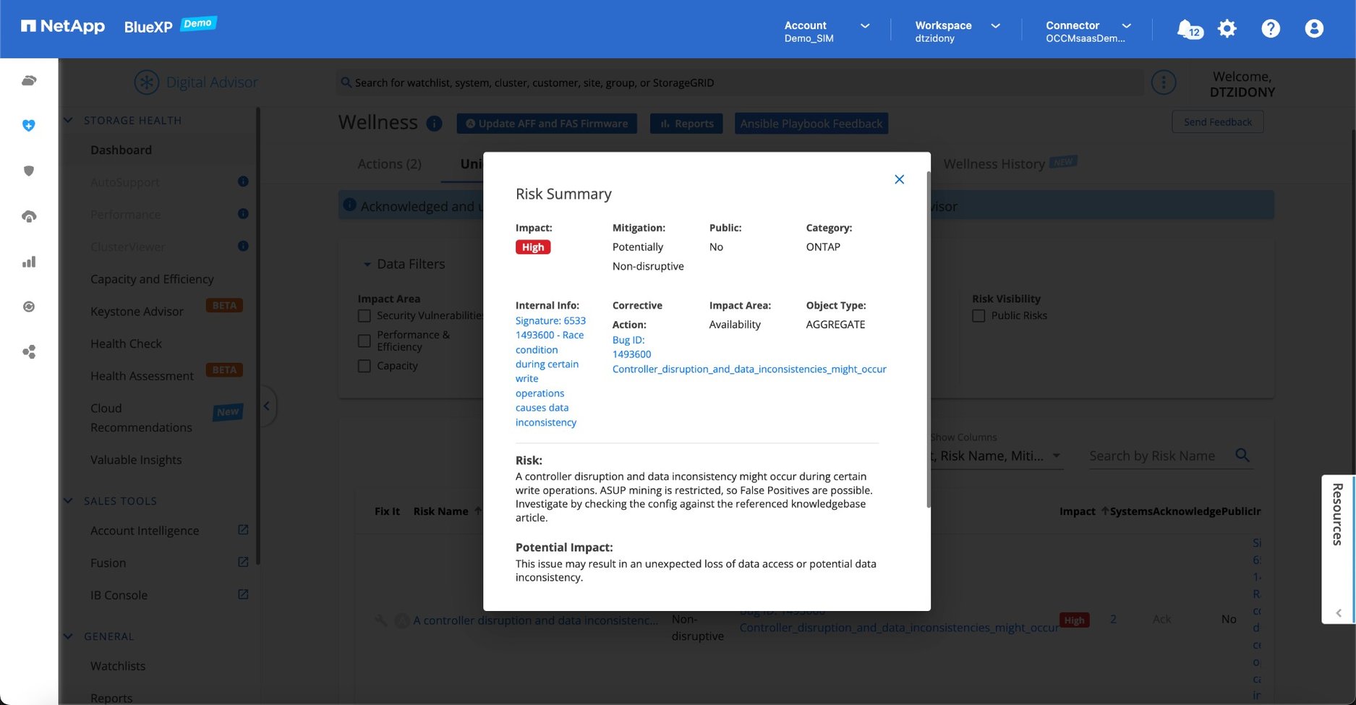Screen dimensions: 1356x705
Task: Collapse the Storage Health section
Action: [x=69, y=121]
